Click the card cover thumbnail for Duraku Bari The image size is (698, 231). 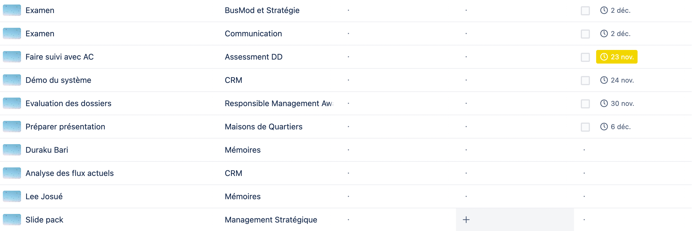pos(12,150)
